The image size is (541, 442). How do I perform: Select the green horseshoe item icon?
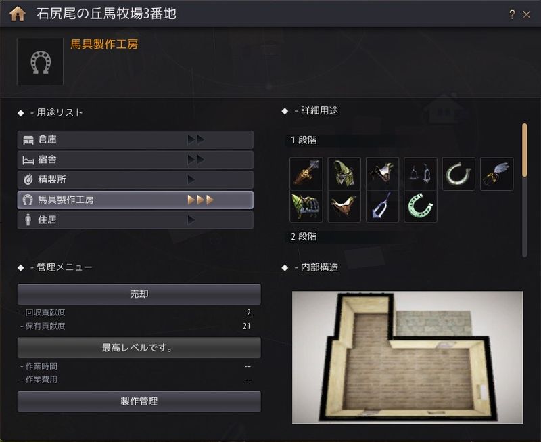coord(420,206)
